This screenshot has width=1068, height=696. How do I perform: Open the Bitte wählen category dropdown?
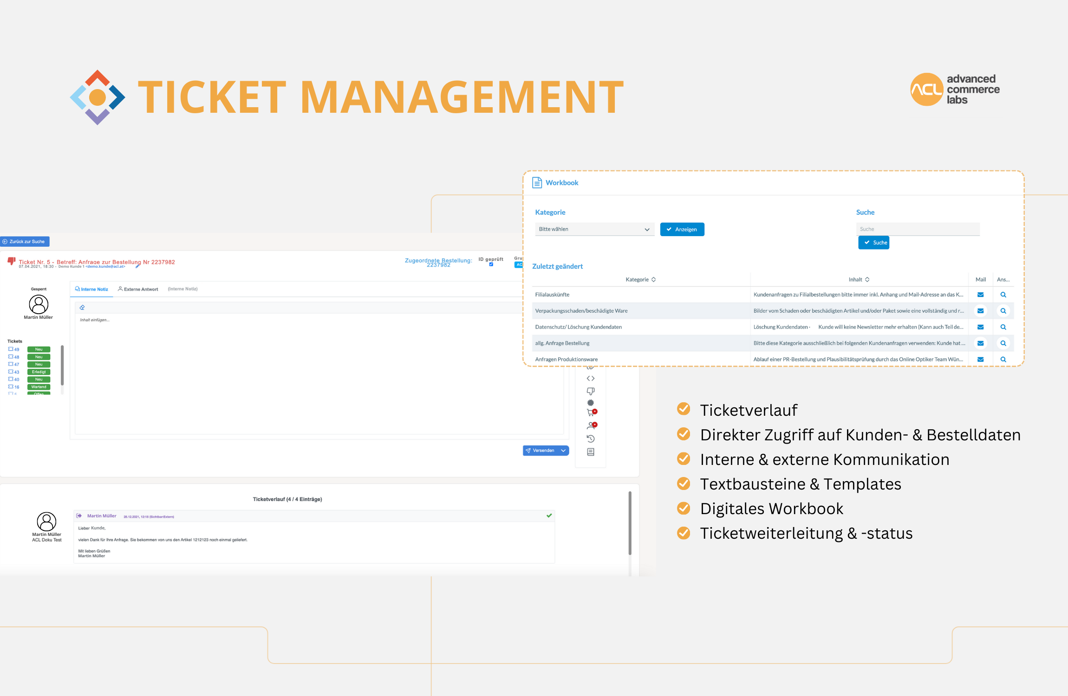[x=594, y=229]
